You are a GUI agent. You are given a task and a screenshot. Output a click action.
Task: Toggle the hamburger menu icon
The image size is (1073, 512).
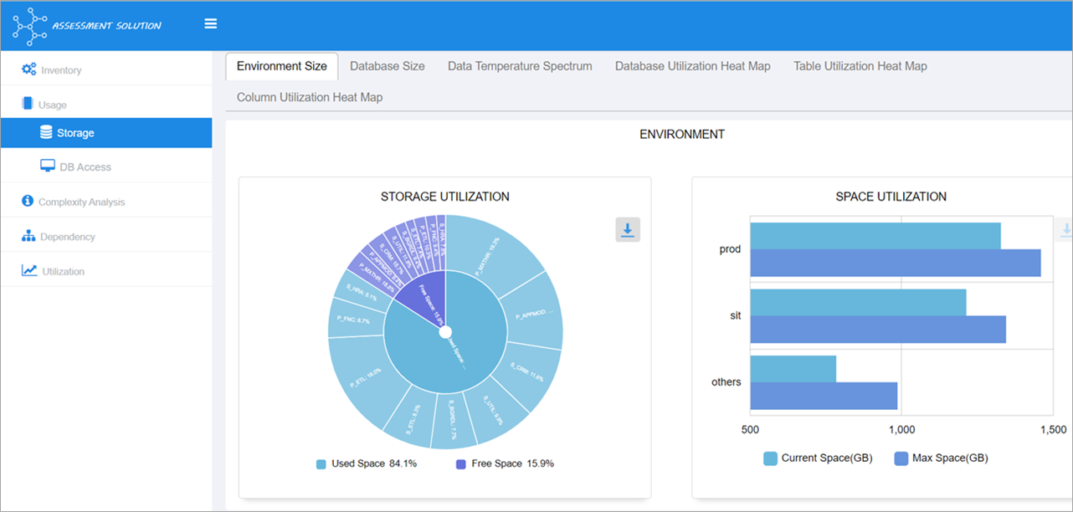(x=211, y=23)
